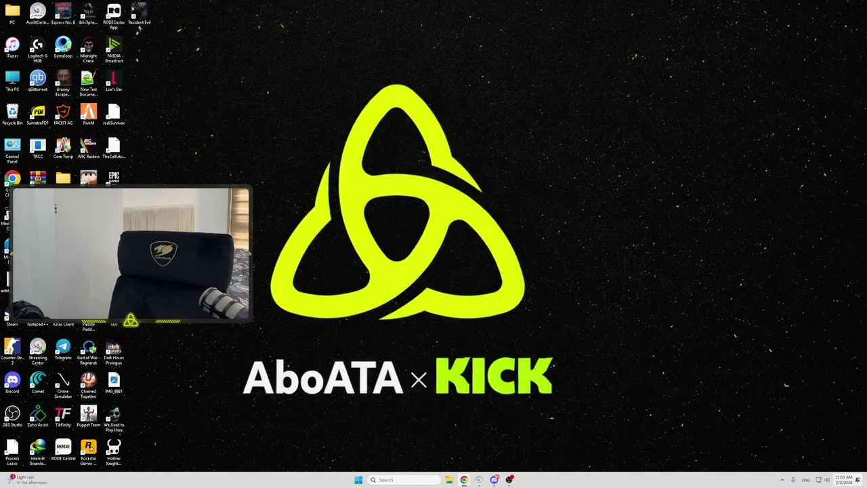Launch Logitech G HUB shortcut

pos(37,49)
